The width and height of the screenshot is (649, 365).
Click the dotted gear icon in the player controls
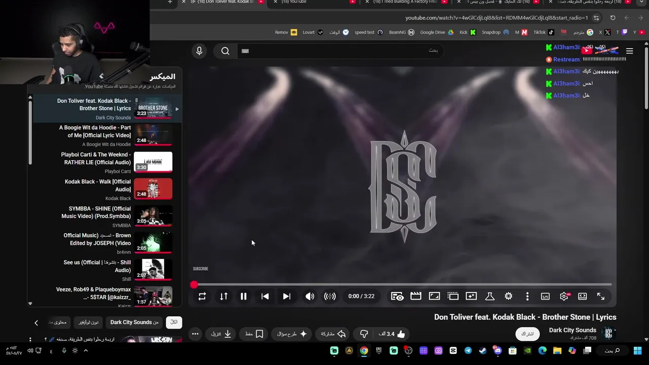pos(509,297)
